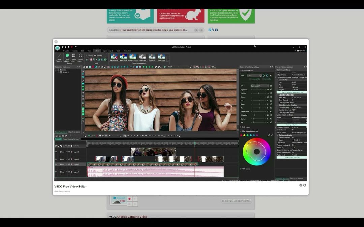Expand the RGB curves section
Image resolution: width=364 pixels, height=227 pixels.
point(241,127)
